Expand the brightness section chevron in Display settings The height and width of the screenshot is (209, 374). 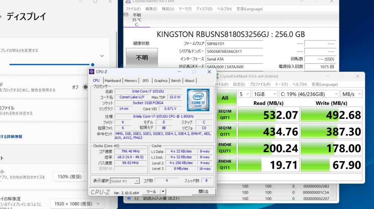pyautogui.click(x=102, y=56)
